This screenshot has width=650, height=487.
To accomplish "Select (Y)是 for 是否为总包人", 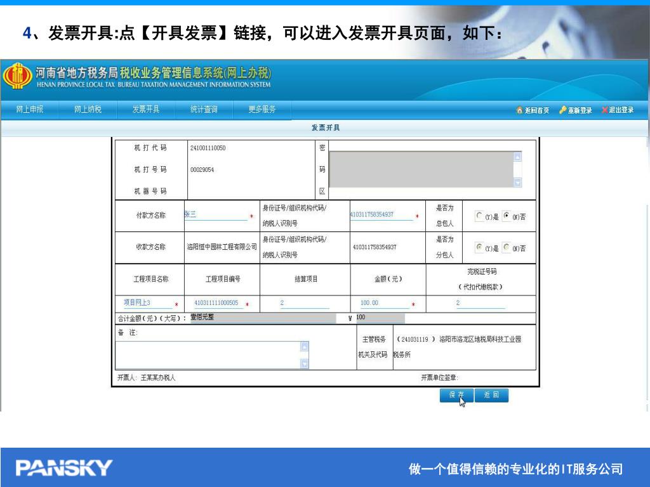I will (479, 216).
